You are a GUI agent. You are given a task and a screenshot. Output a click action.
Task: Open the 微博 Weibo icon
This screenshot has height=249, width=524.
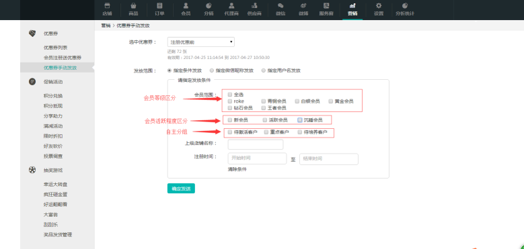[303, 5]
